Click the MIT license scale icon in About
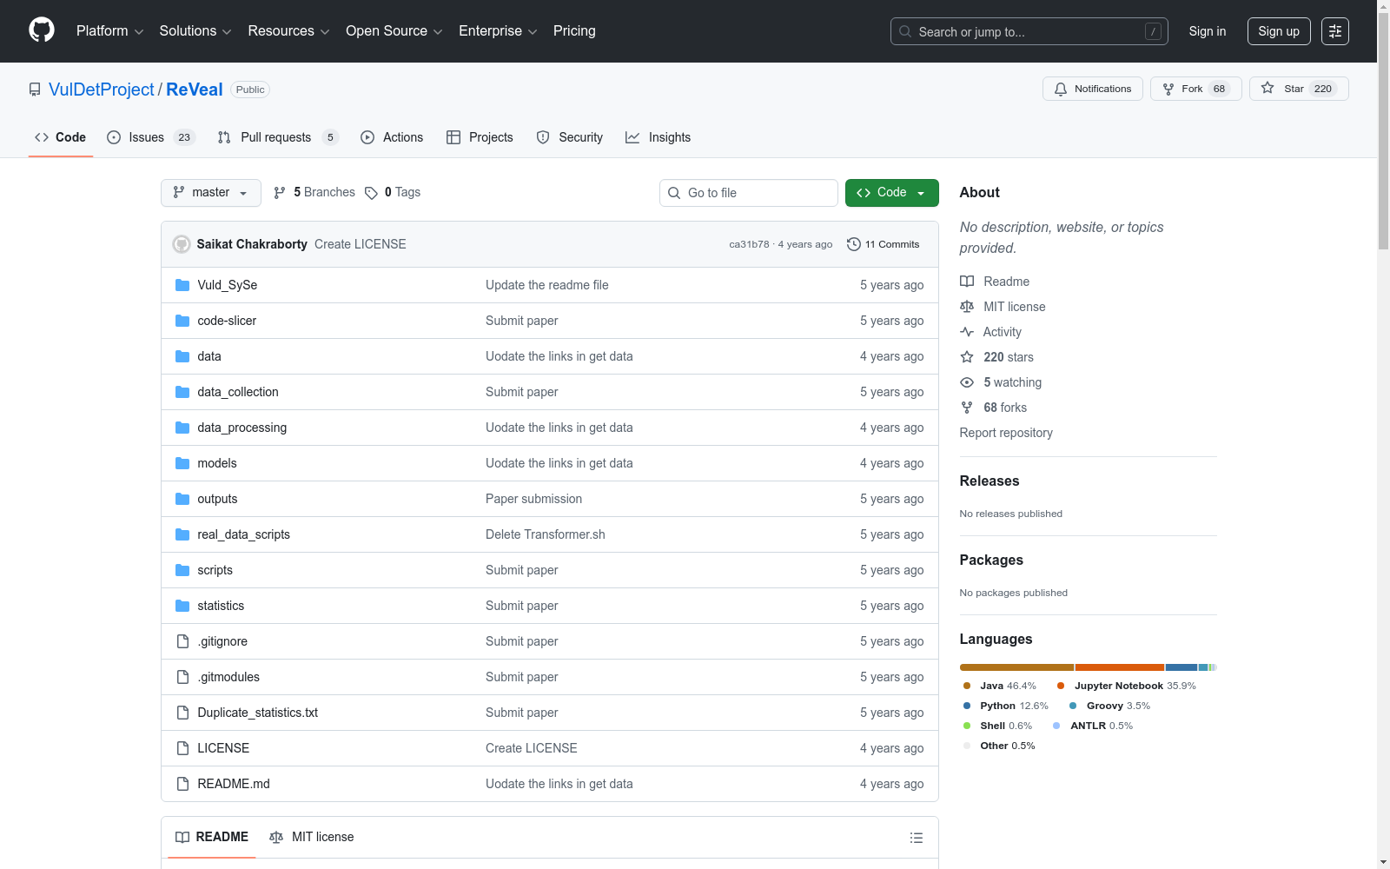 [x=967, y=307]
